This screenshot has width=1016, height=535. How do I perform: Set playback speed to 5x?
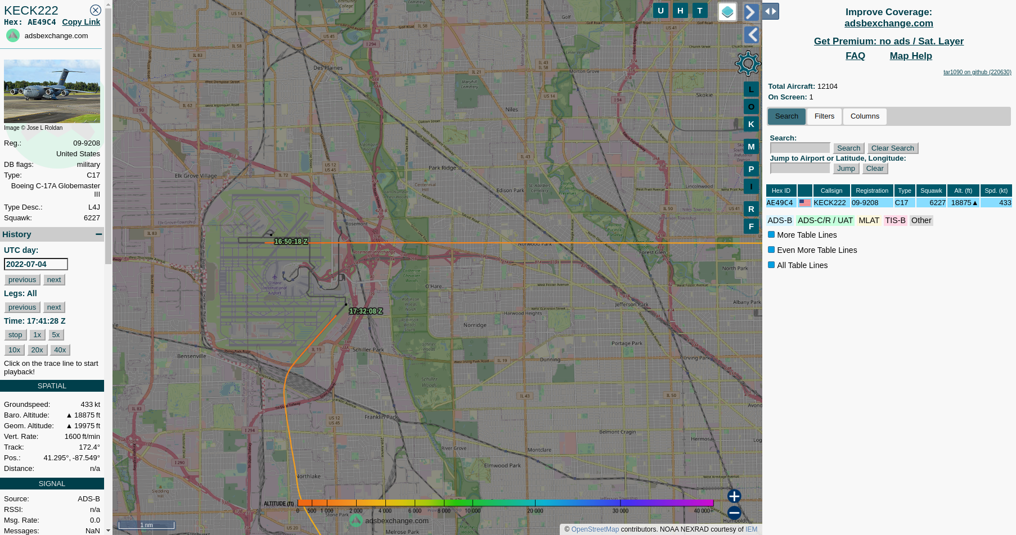coord(56,335)
